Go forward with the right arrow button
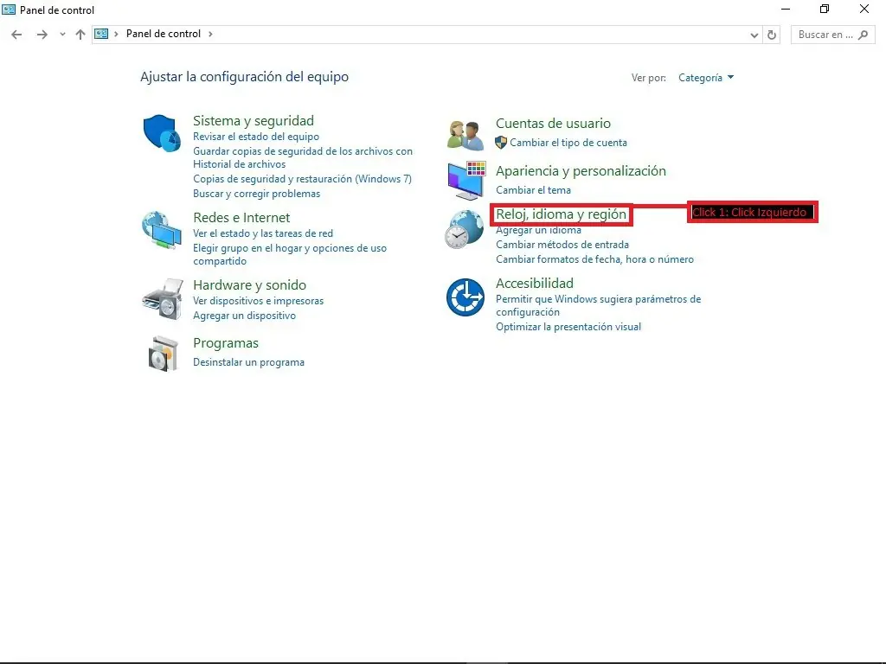Image resolution: width=886 pixels, height=664 pixels. [x=42, y=35]
